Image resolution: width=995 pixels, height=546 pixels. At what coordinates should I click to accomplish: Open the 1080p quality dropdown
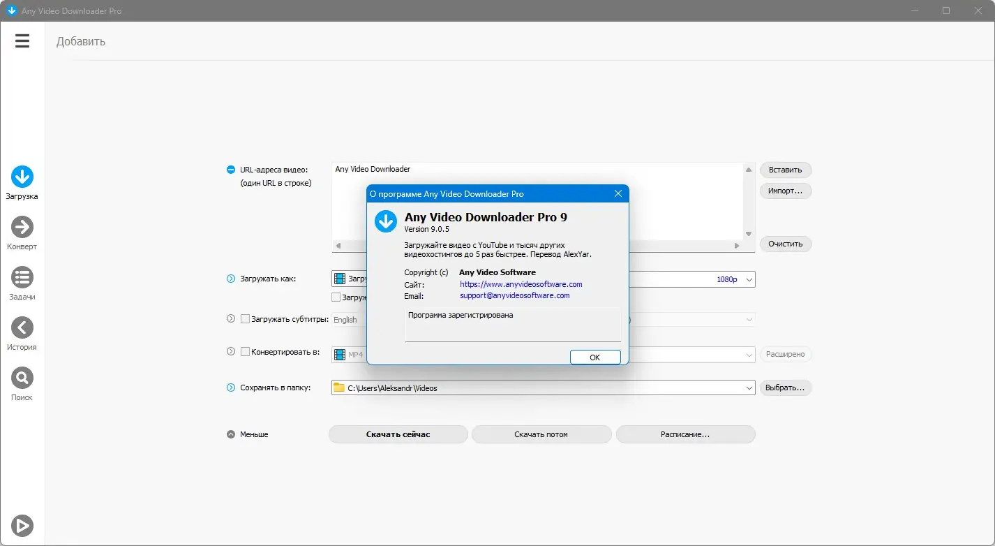749,279
